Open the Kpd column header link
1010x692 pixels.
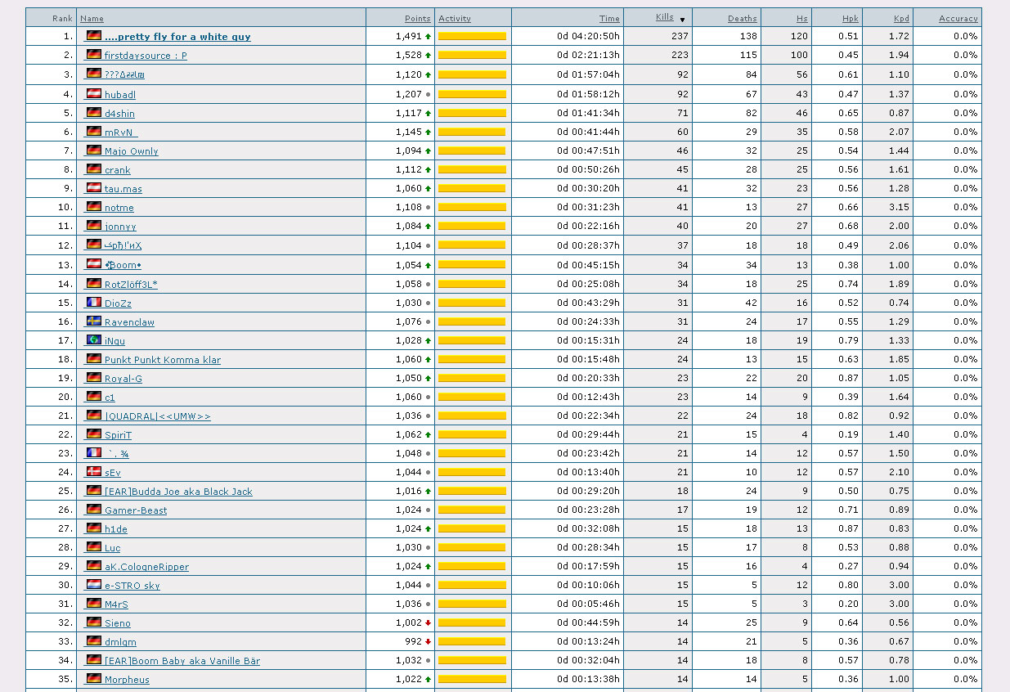tap(901, 18)
